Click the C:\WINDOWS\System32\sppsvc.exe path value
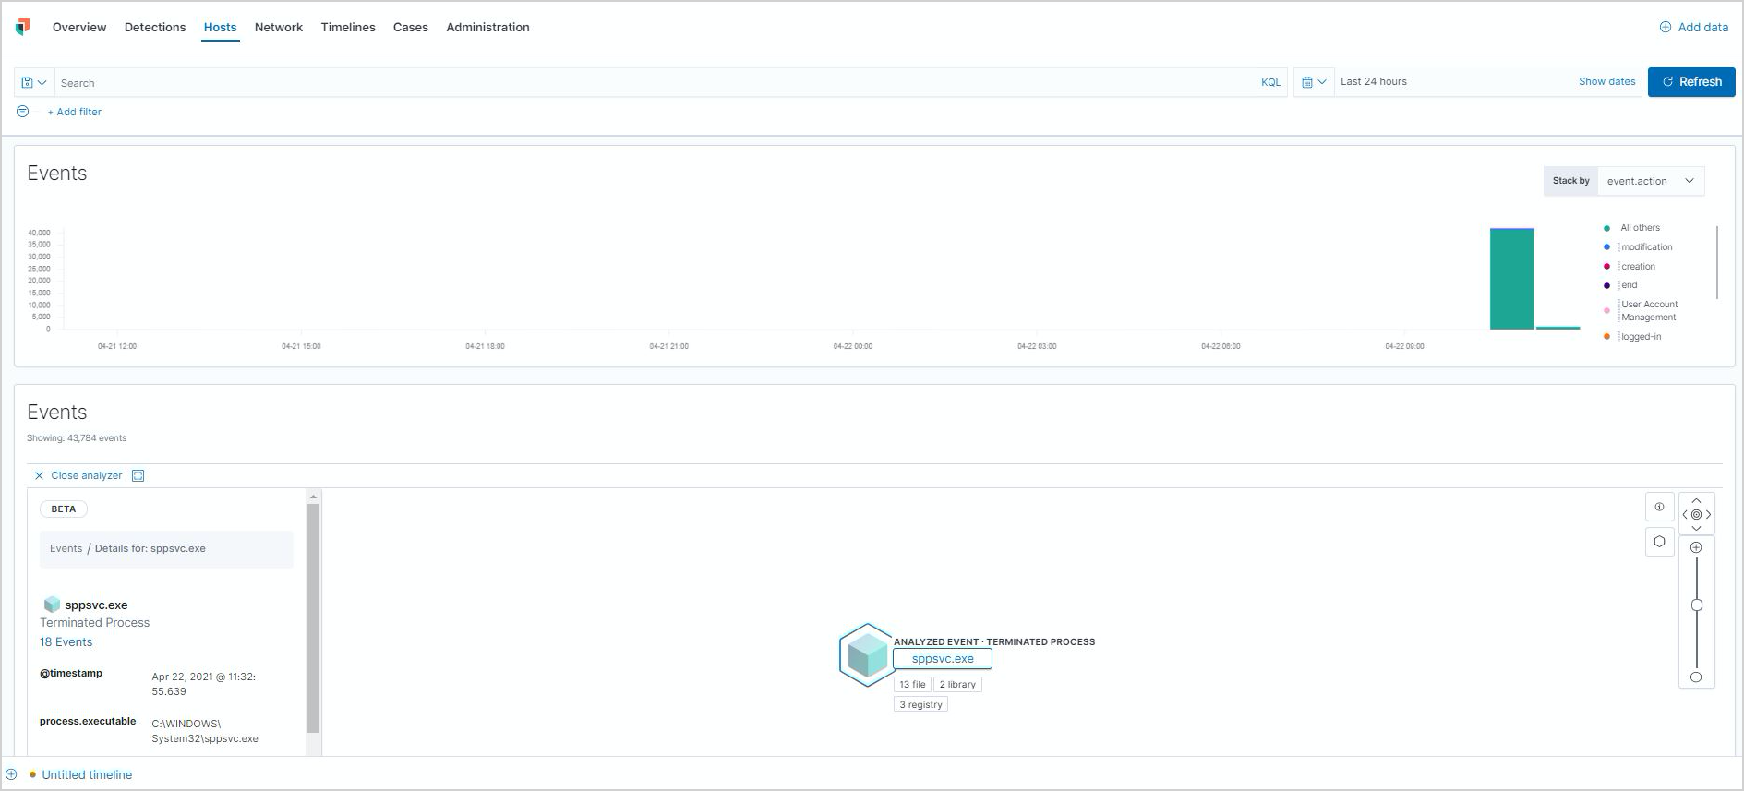Viewport: 1744px width, 791px height. [x=205, y=732]
